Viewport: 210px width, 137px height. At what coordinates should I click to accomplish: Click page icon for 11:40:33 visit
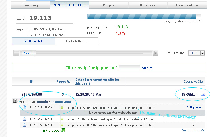click(25, 119)
